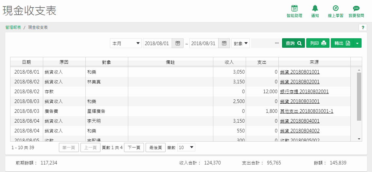Click the 支出合計 value 95,765
The width and height of the screenshot is (372, 172).
pyautogui.click(x=274, y=163)
